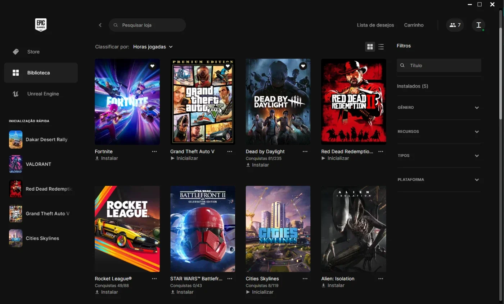Toggle favorite heart on Fortnite

pyautogui.click(x=152, y=66)
